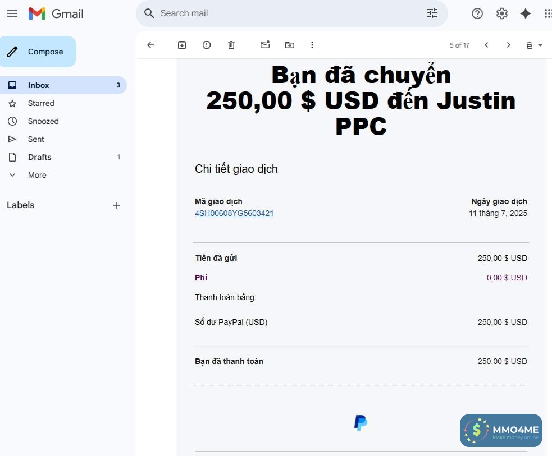Image resolution: width=552 pixels, height=456 pixels.
Task: Click the Compose button
Action: (x=38, y=52)
